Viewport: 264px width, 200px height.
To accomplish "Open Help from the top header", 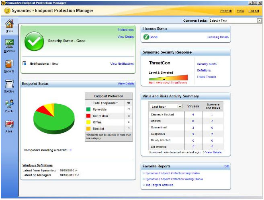I will click(x=240, y=11).
